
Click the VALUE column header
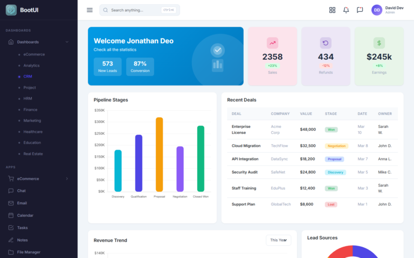pyautogui.click(x=306, y=114)
